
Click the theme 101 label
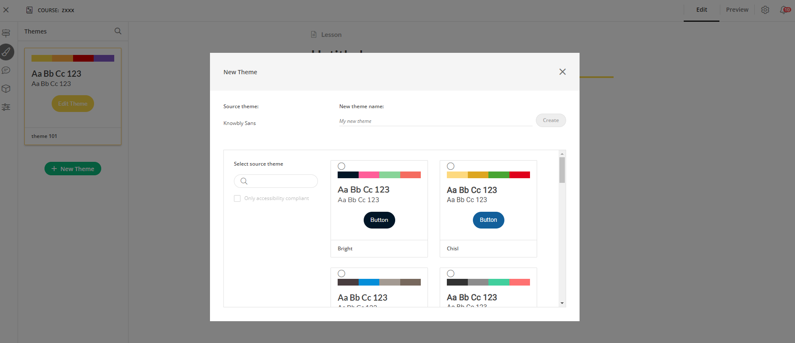[44, 136]
